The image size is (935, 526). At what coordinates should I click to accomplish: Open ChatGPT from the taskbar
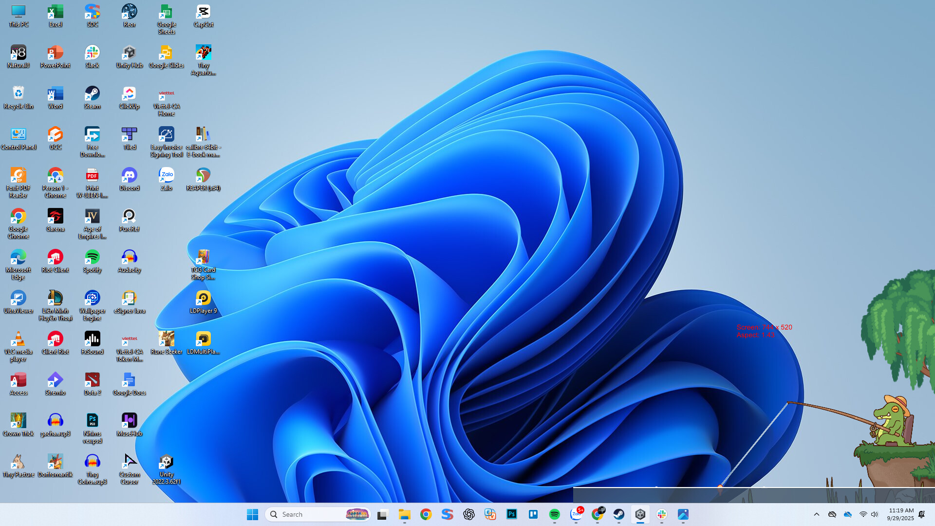[x=469, y=514]
